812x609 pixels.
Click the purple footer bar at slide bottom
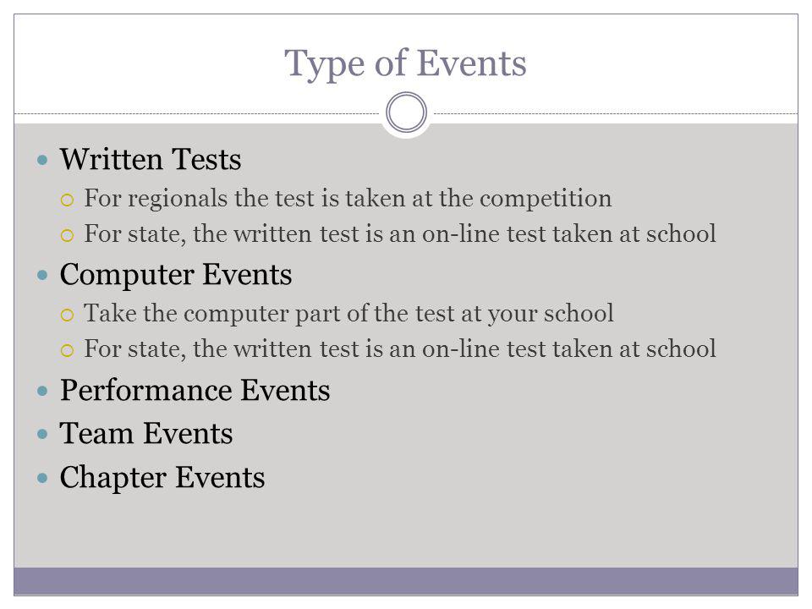click(x=406, y=581)
